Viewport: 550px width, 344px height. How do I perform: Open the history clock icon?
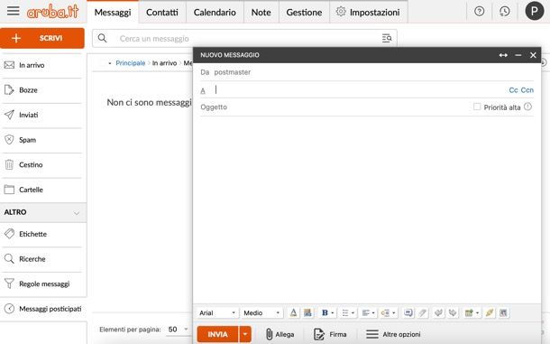tap(504, 11)
